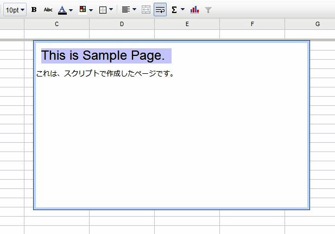This screenshot has height=234, width=335.
Task: Select column D header
Action: (x=122, y=24)
